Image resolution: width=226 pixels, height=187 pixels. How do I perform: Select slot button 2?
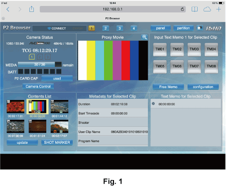[106, 28]
